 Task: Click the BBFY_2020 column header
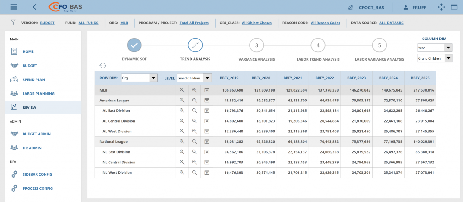tap(261, 78)
